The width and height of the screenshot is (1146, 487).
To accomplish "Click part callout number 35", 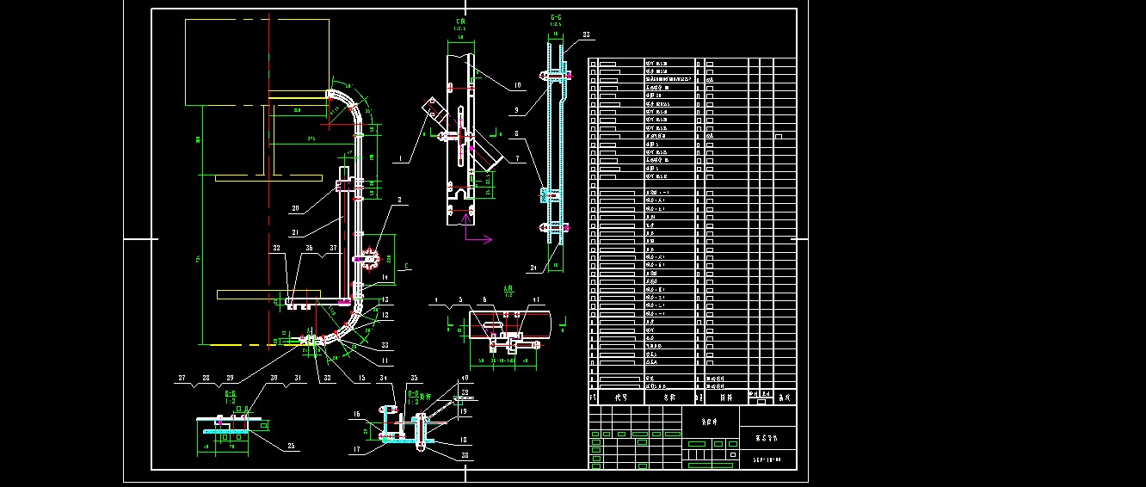I will click(413, 378).
